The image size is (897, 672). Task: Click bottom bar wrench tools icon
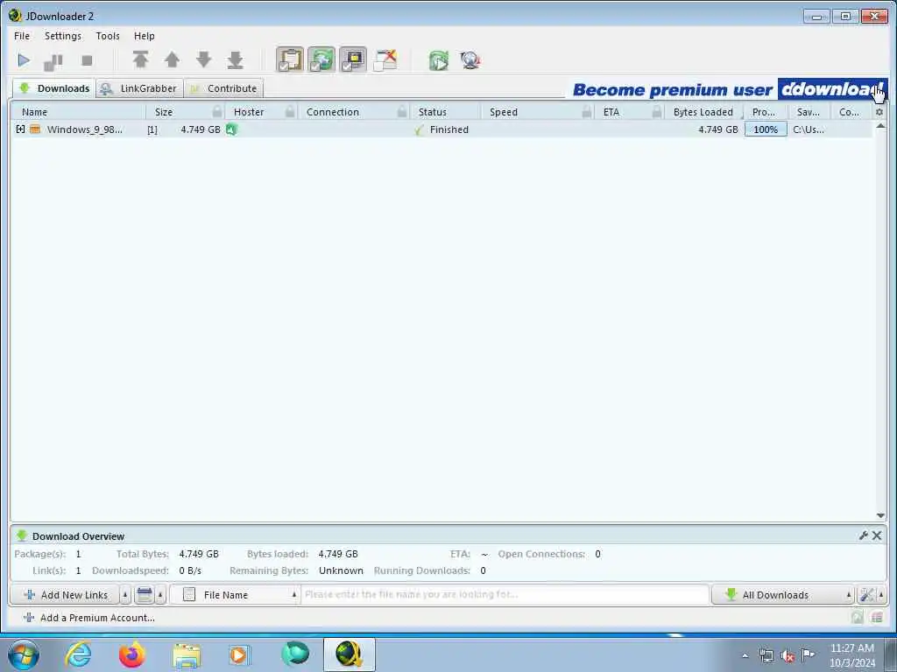pyautogui.click(x=866, y=595)
